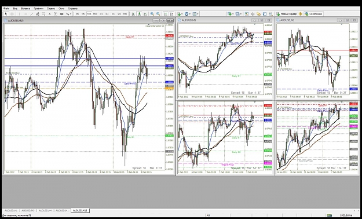
Task: Open the Navigator panel icon
Action: click(x=258, y=14)
